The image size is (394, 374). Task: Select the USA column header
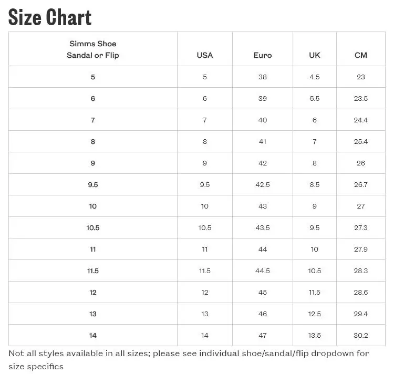(205, 55)
